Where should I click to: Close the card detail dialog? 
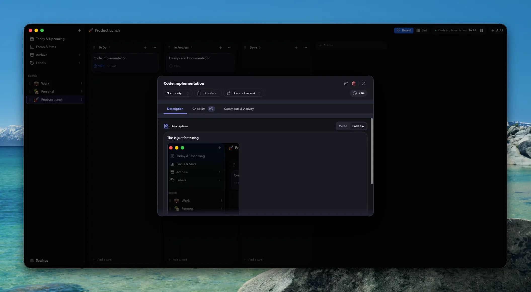[x=364, y=83]
